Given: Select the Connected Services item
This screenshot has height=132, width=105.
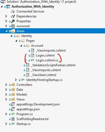Looking at the screenshot, I should [30, 11].
